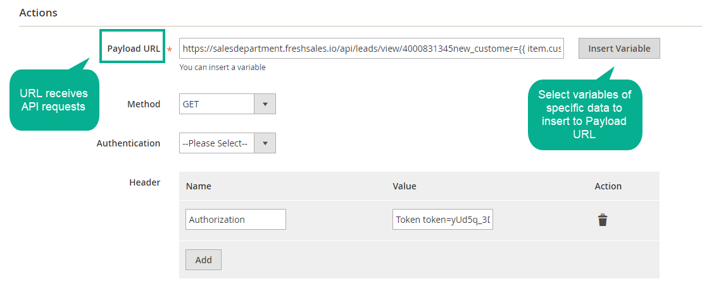Click the 'Select variables of specific data' callout
Screen dimensions: 702x291
(585, 114)
